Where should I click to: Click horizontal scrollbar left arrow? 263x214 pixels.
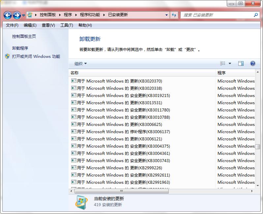click(71, 191)
